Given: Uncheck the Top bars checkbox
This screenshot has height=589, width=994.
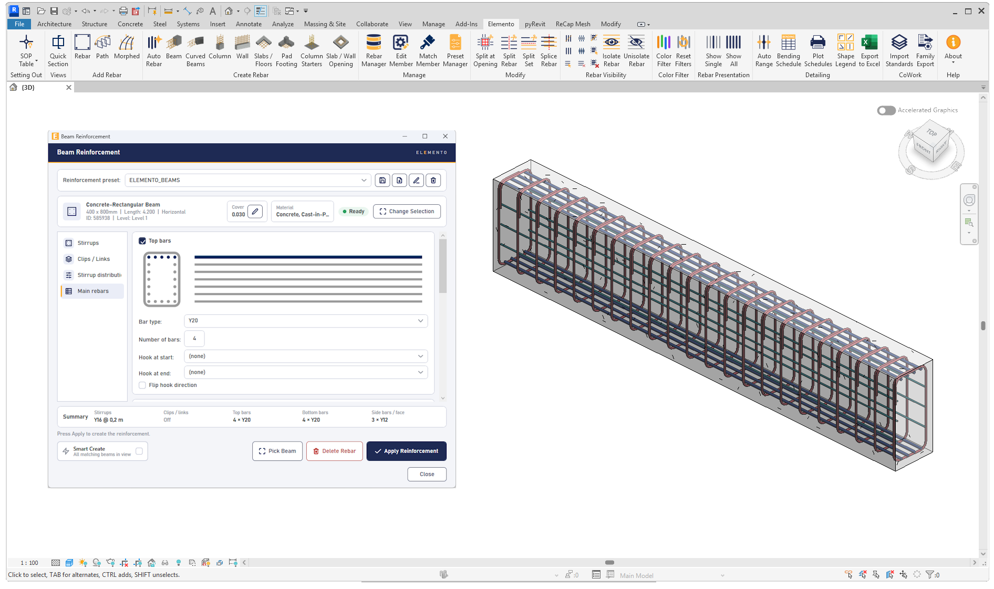Looking at the screenshot, I should pyautogui.click(x=142, y=241).
